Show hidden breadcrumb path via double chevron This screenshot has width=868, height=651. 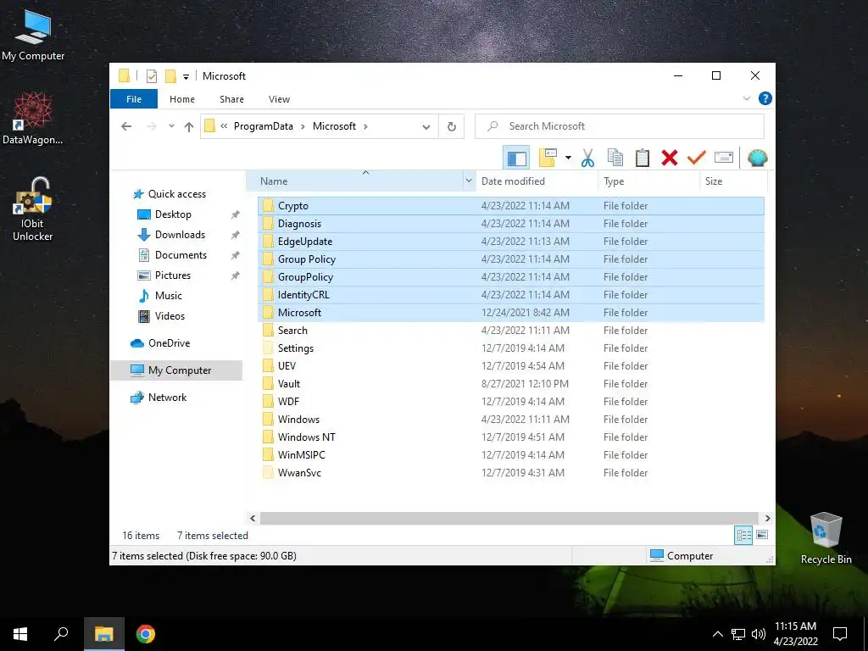[x=224, y=126]
